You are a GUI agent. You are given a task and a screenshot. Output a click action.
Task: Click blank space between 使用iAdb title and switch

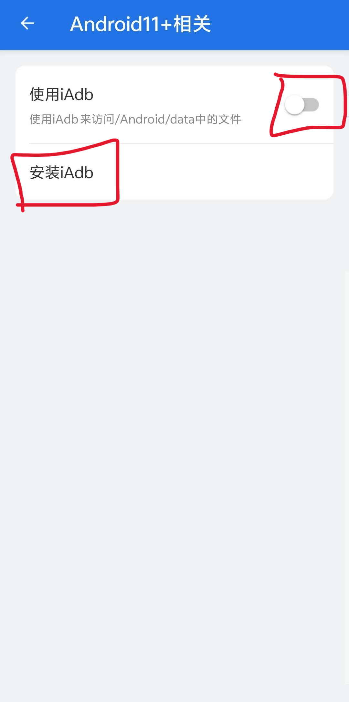187,95
